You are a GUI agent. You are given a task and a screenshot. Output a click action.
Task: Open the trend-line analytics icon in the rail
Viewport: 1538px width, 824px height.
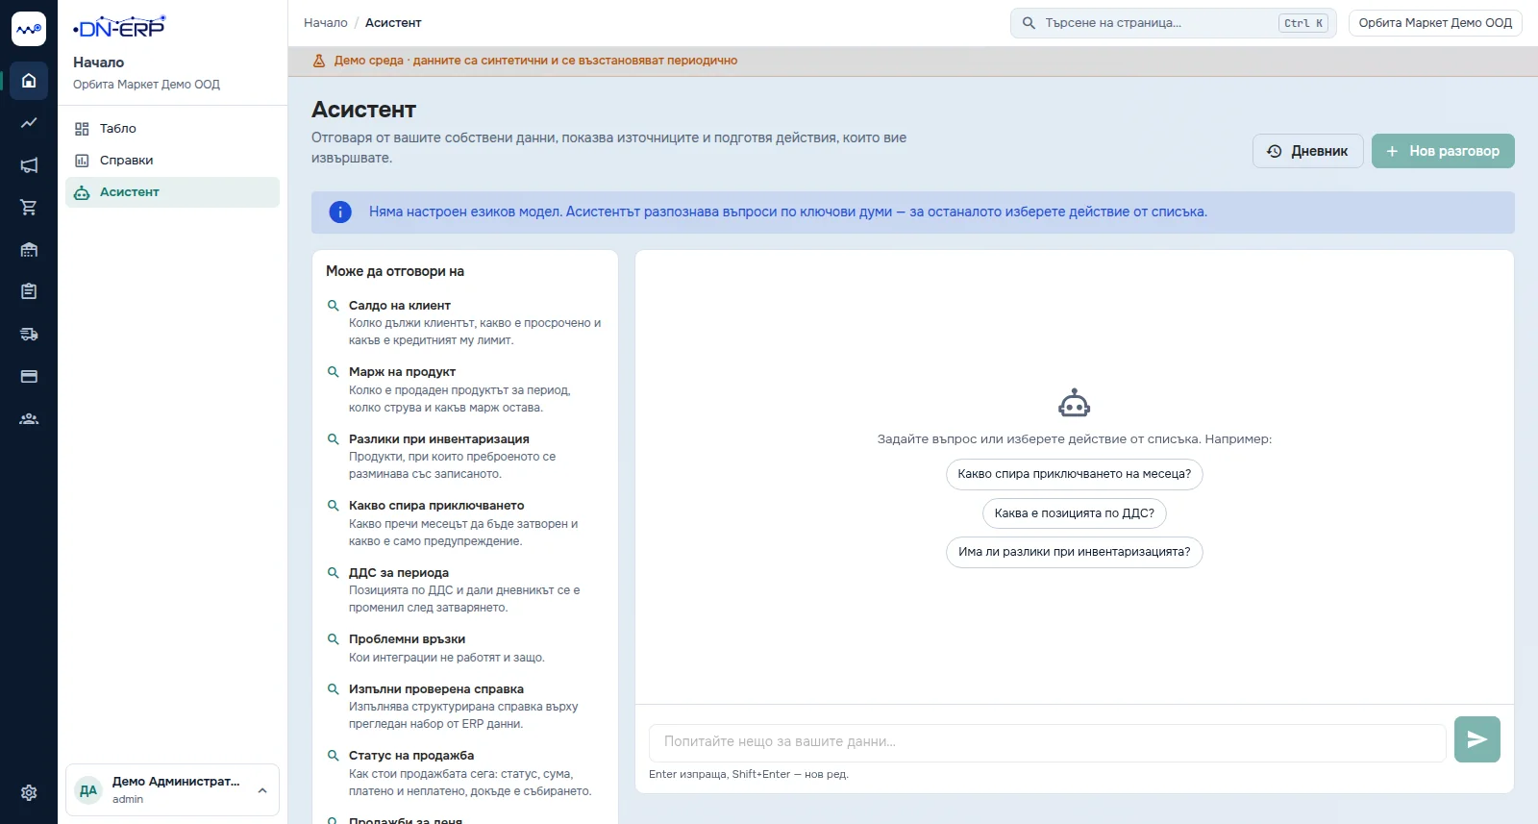29,123
